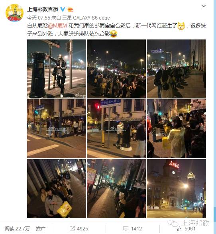This screenshot has width=216, height=234.
Task: Click the laughing-crying emoji in text
Action: click(x=114, y=34)
